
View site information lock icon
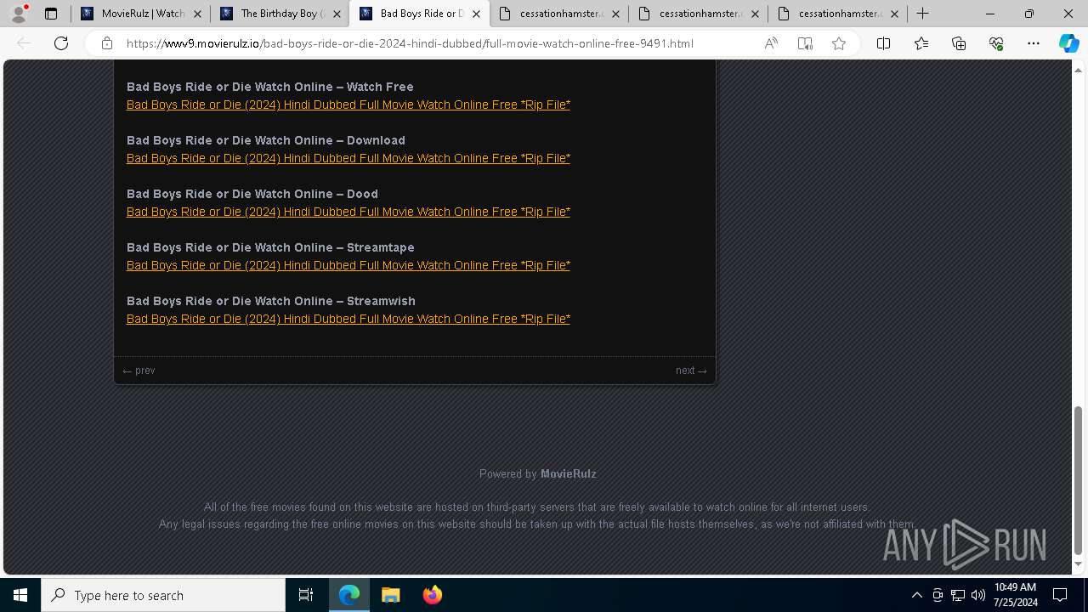click(107, 43)
